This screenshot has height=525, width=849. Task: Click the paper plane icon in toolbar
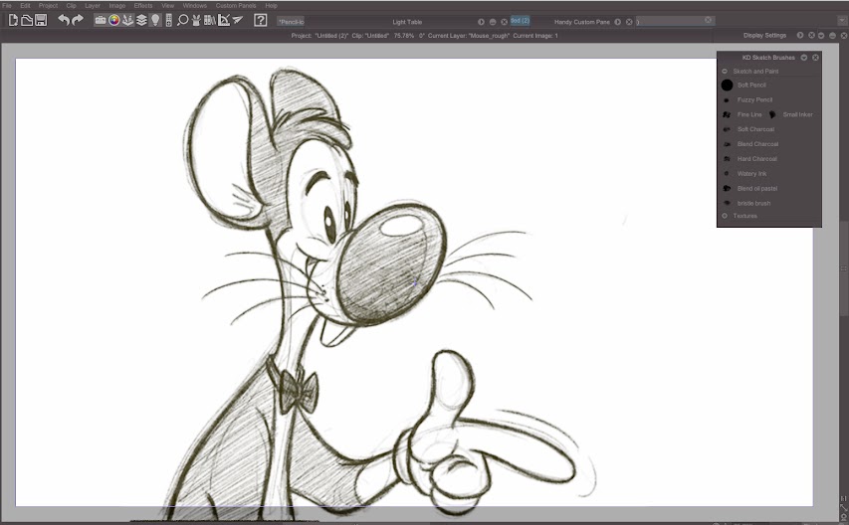tap(237, 21)
